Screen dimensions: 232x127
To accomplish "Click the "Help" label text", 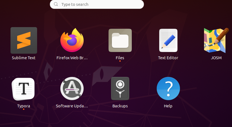I will tap(168, 106).
